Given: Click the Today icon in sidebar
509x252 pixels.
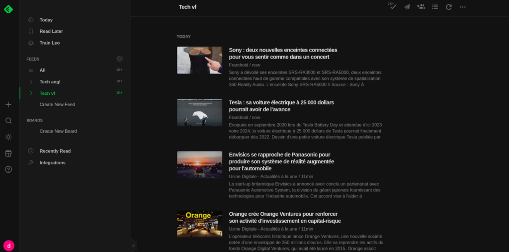Looking at the screenshot, I should pos(31,20).
